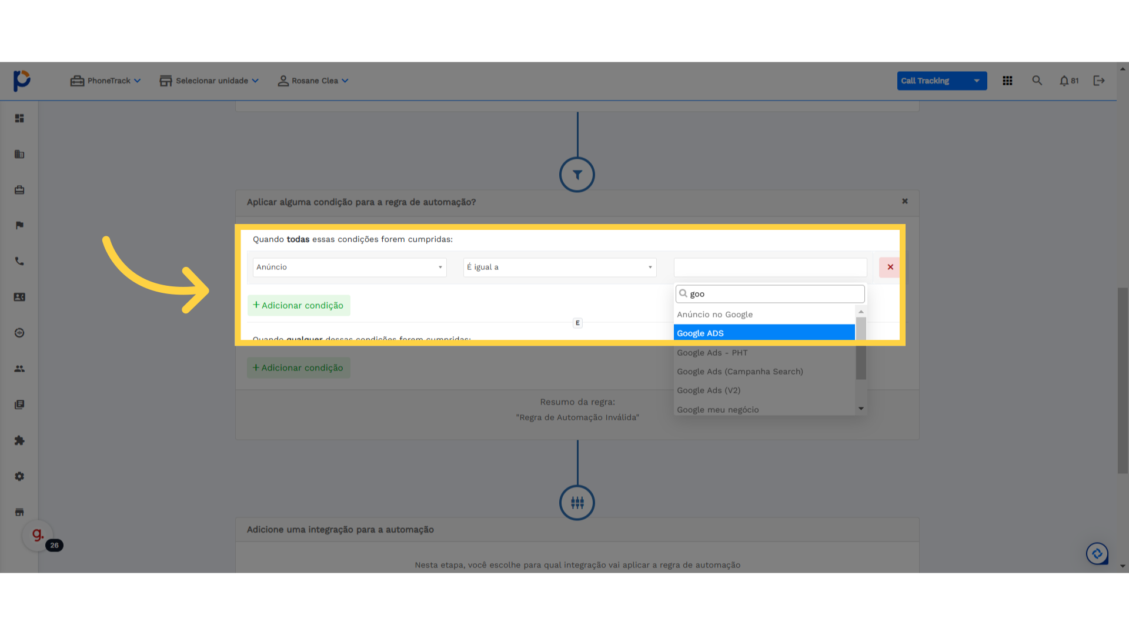This screenshot has height=635, width=1129.
Task: Select Google ADS highlighted option
Action: [764, 333]
